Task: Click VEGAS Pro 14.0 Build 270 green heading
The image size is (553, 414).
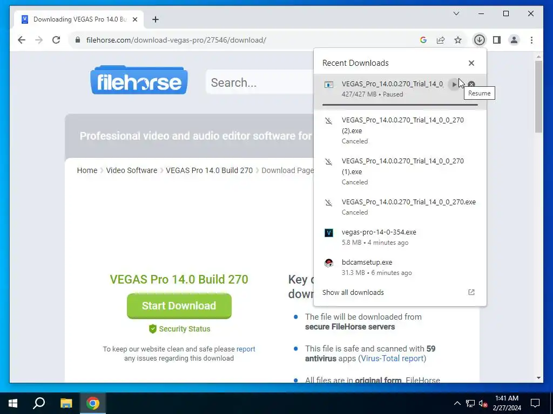Action: [179, 279]
